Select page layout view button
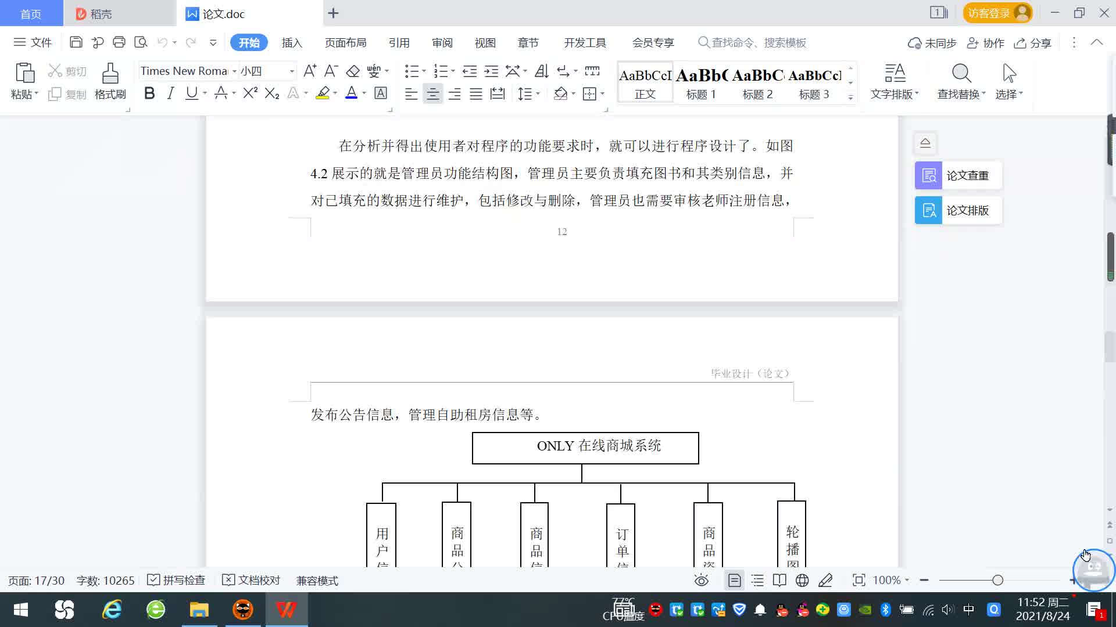 point(735,580)
